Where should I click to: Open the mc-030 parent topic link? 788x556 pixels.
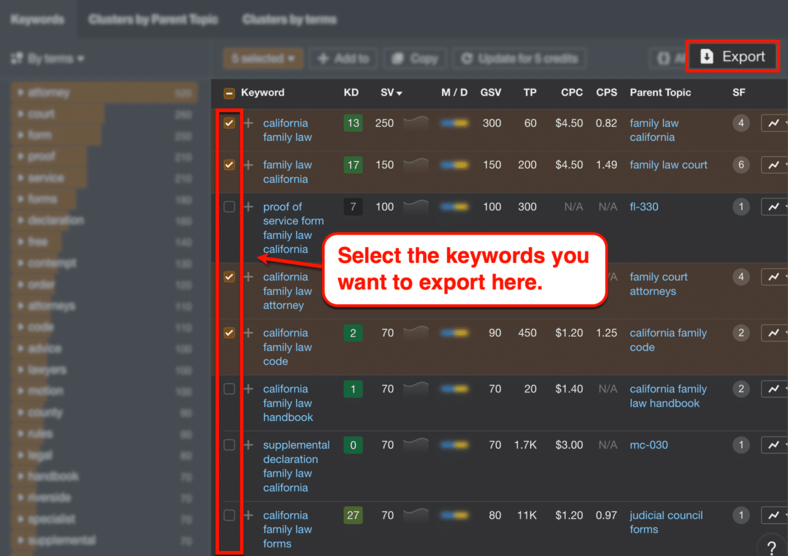pyautogui.click(x=648, y=445)
